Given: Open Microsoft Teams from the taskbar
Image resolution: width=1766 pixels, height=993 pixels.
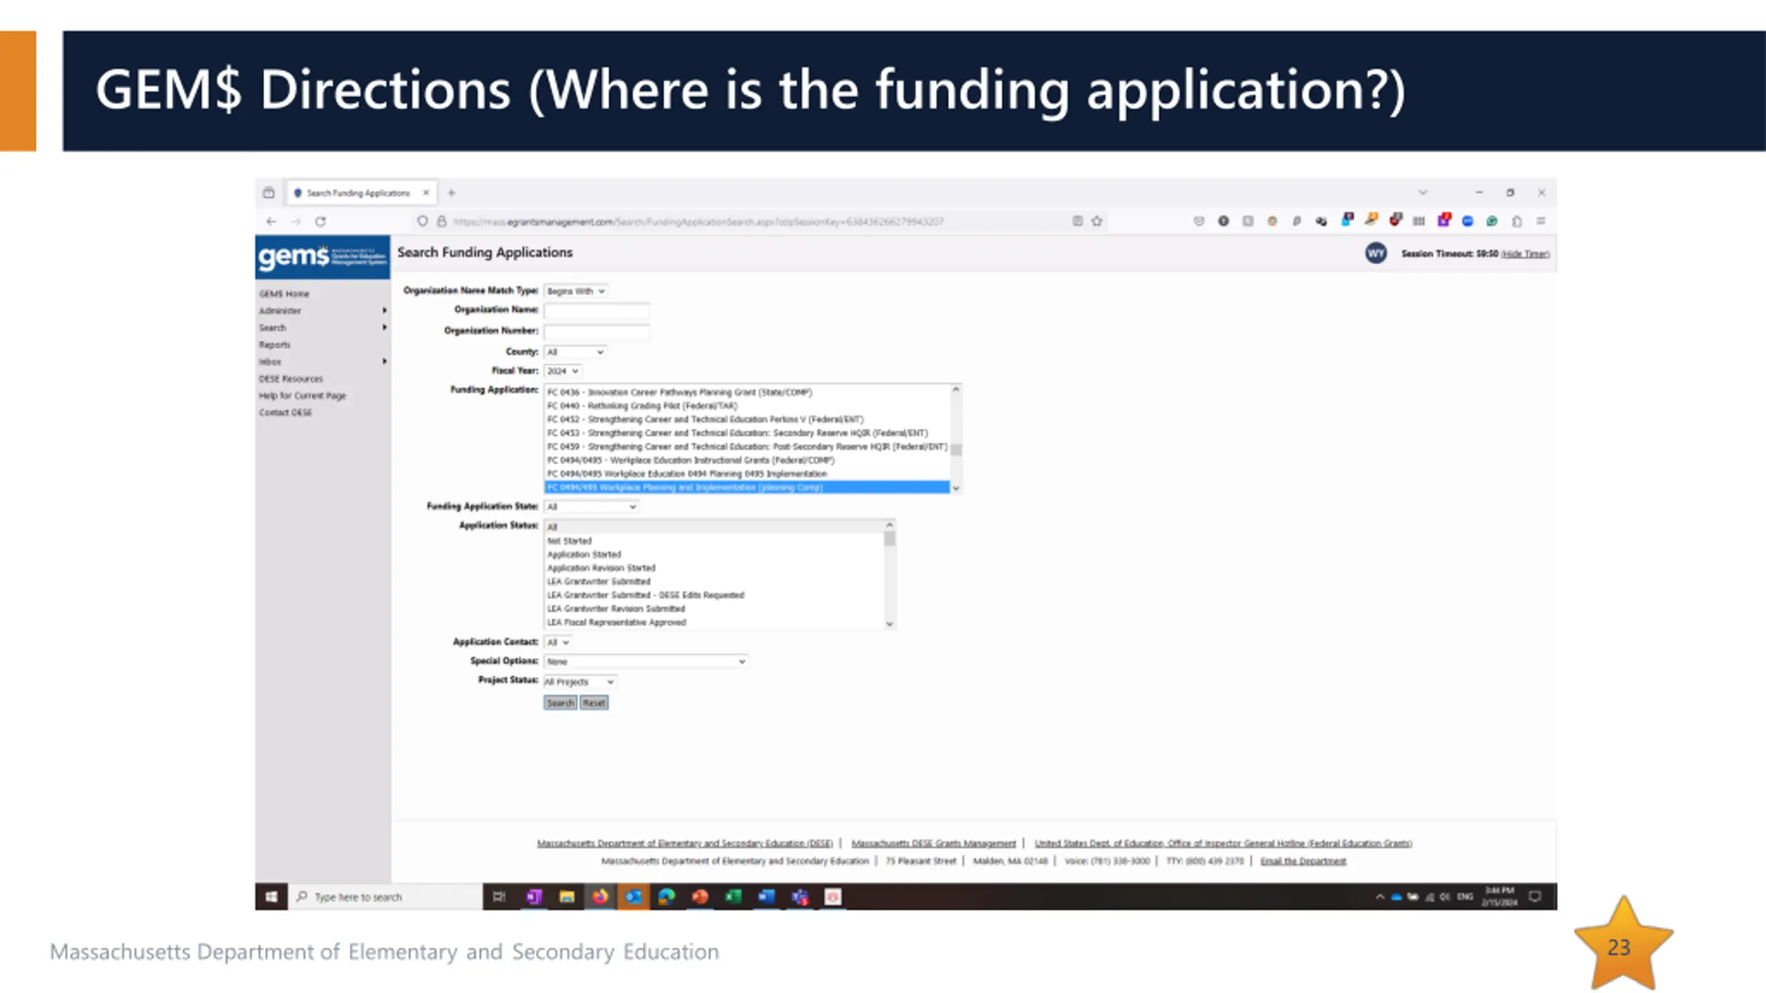Looking at the screenshot, I should coord(800,896).
